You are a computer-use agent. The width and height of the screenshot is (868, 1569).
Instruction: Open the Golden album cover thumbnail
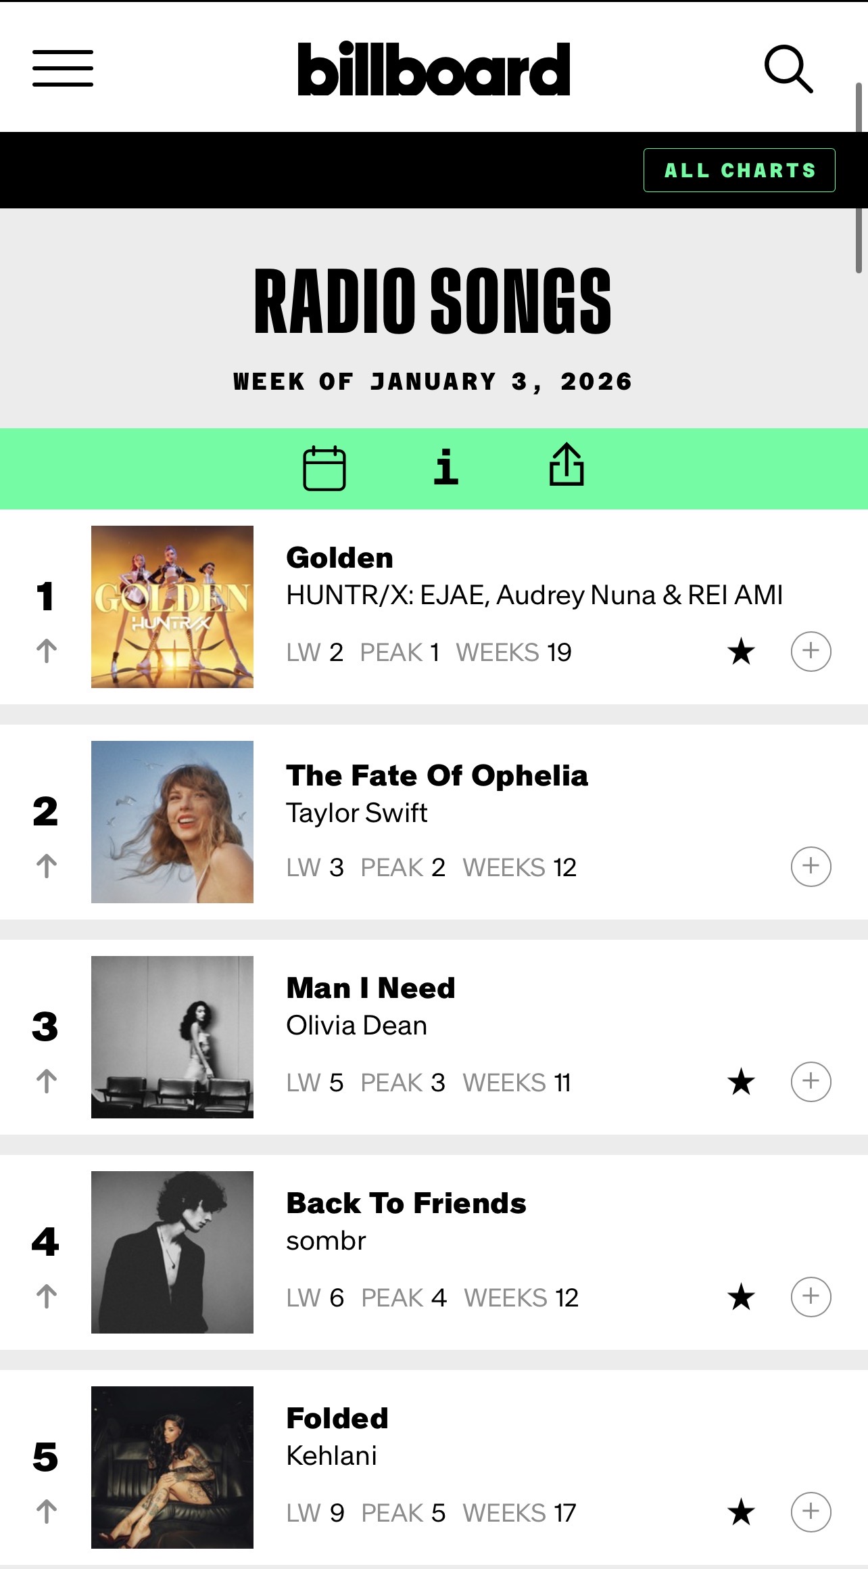(x=172, y=607)
